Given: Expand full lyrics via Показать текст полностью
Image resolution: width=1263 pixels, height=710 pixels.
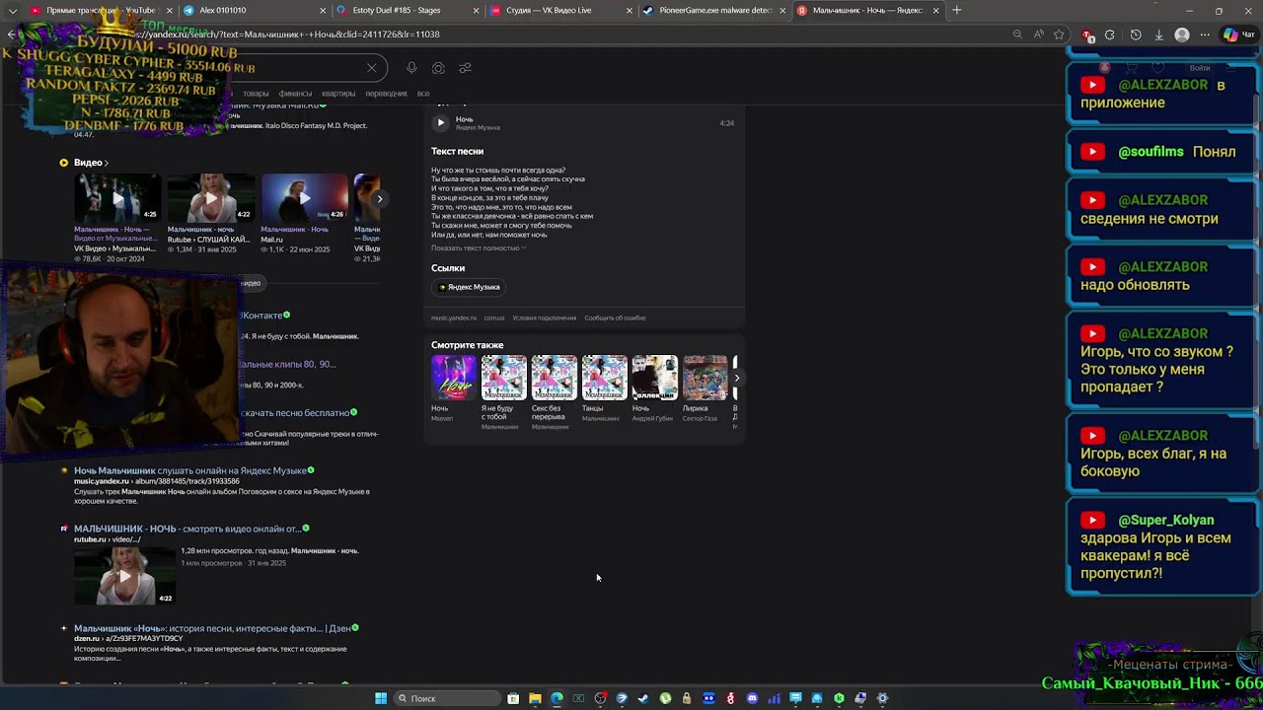Looking at the screenshot, I should [478, 248].
